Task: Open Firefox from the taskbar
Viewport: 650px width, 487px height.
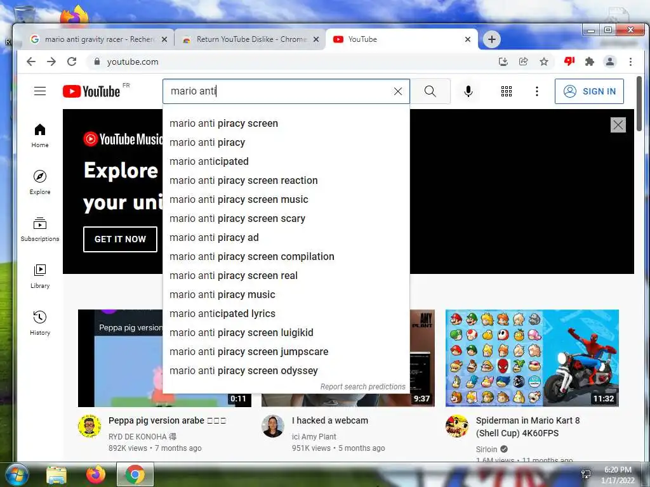Action: click(x=96, y=474)
